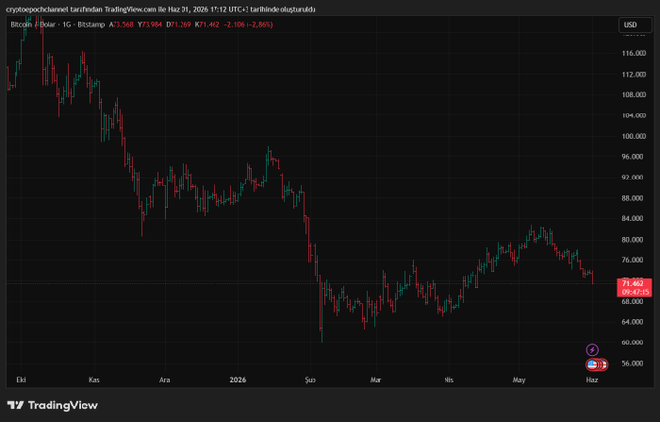Click the Bitcoin / Dolar symbol title
The width and height of the screenshot is (660, 422).
point(33,25)
